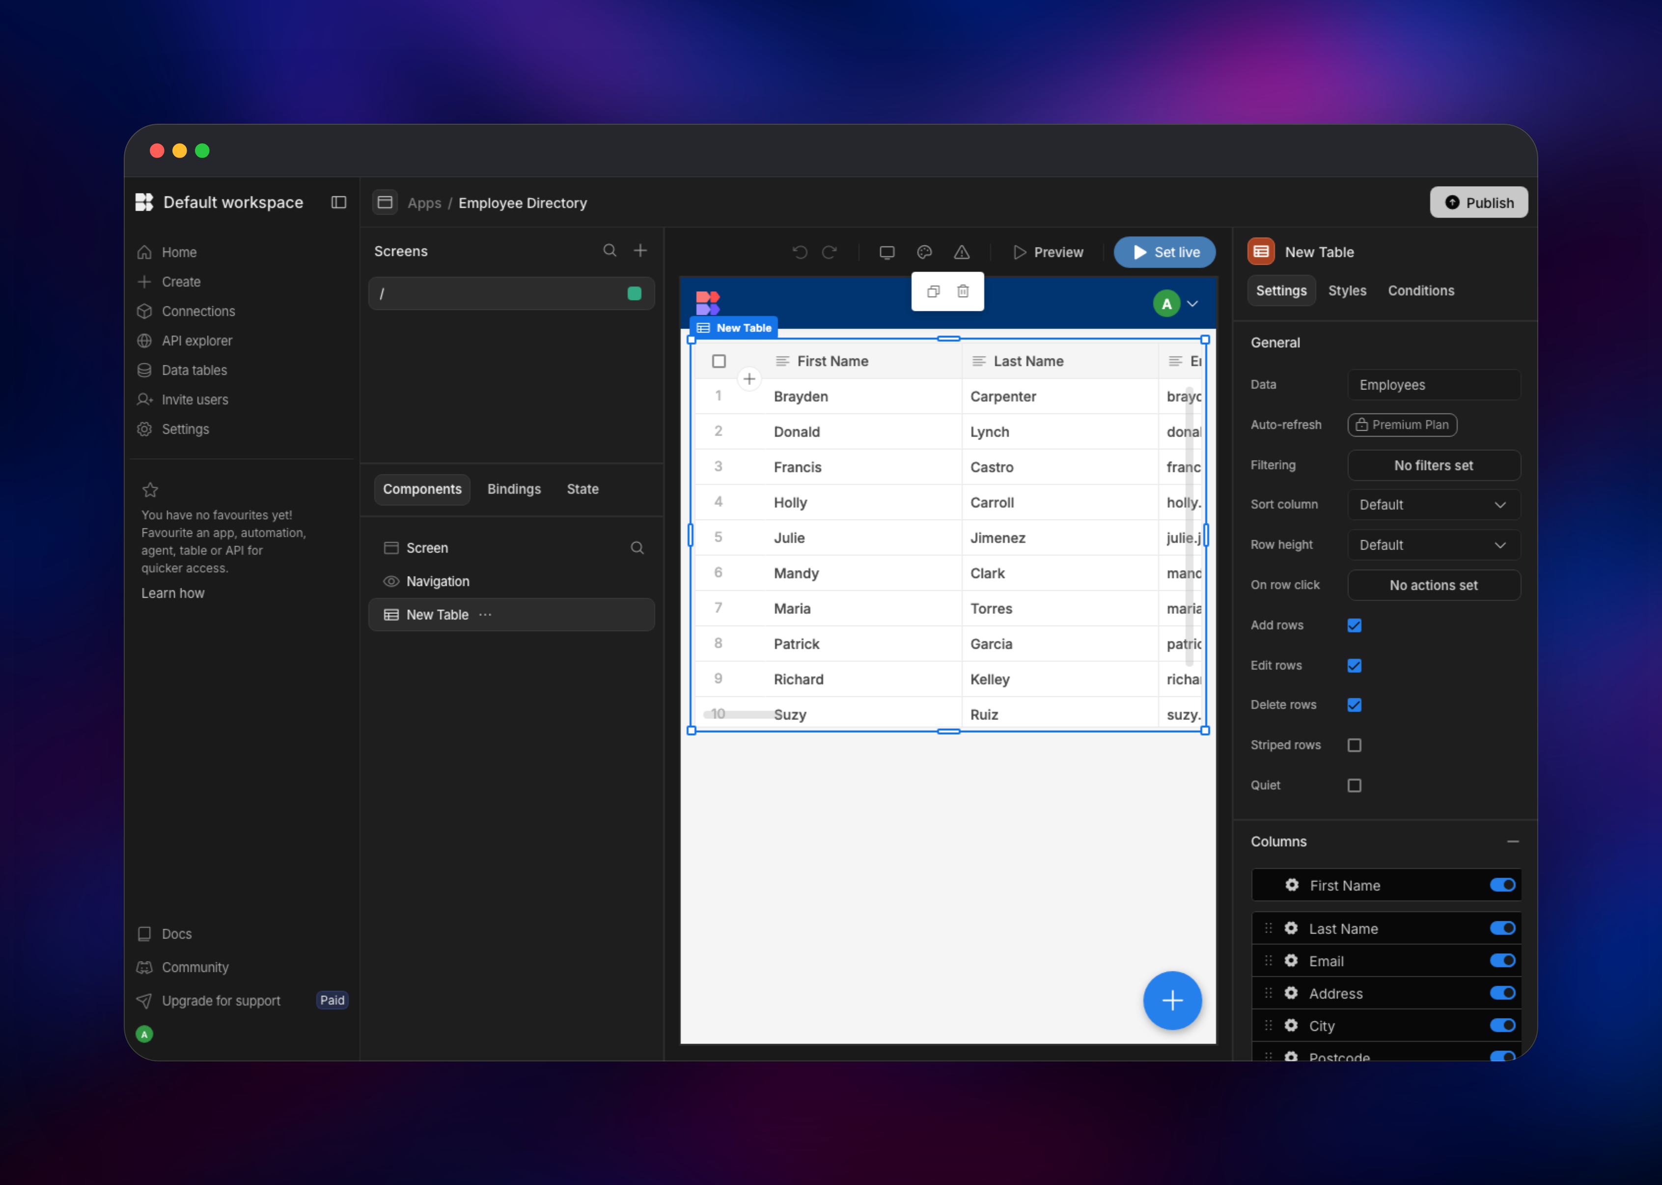
Task: Add a new screen with plus icon
Action: pyautogui.click(x=640, y=250)
